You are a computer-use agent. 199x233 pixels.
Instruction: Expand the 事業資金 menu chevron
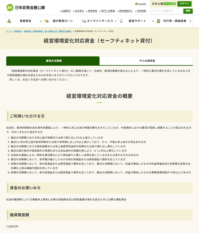click(41, 21)
